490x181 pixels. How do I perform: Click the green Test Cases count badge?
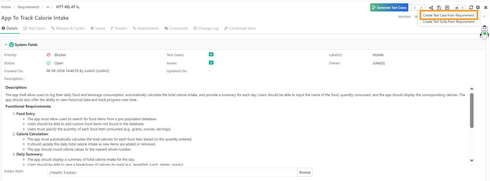click(x=211, y=54)
